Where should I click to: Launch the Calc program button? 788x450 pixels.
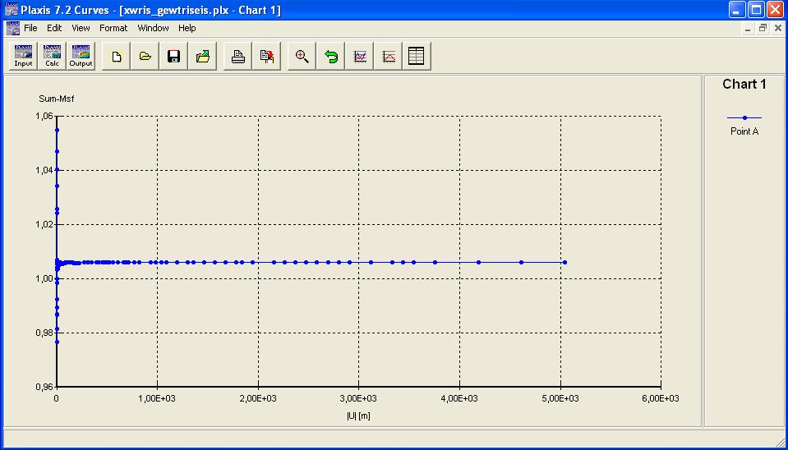[x=52, y=56]
